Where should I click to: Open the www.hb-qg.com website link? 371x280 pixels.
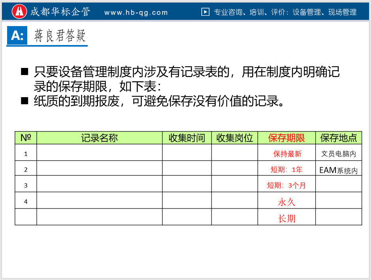coord(136,12)
